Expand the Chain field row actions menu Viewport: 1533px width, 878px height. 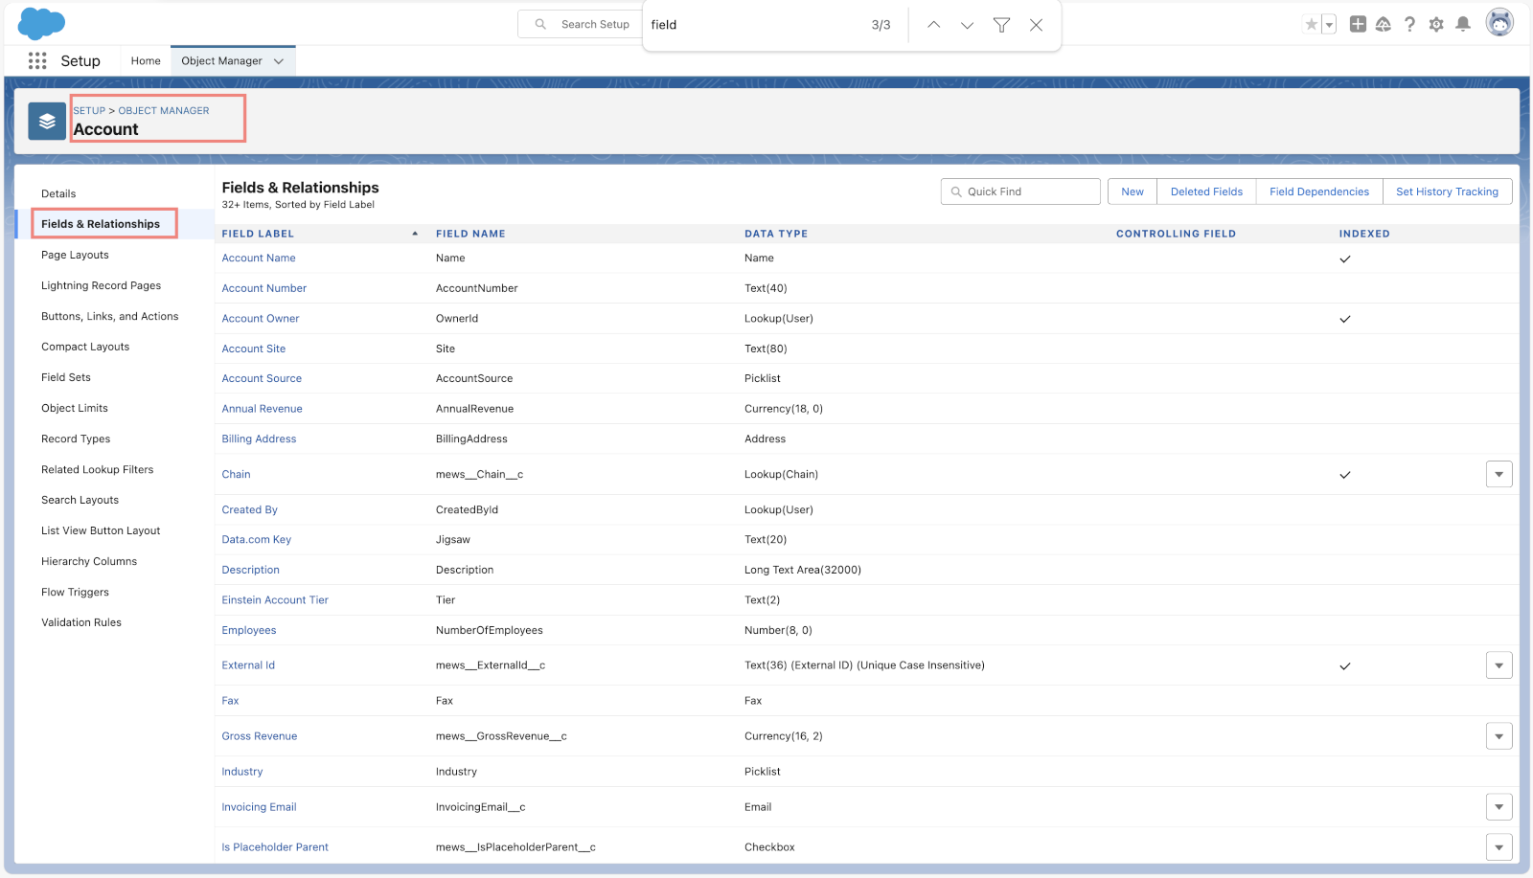[x=1499, y=474]
